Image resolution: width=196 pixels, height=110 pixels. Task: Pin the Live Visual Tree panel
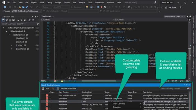click(x=35, y=16)
